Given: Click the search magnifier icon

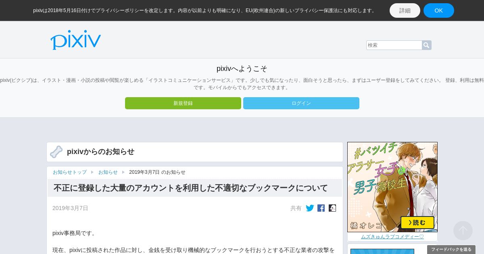Looking at the screenshot, I should click(427, 45).
